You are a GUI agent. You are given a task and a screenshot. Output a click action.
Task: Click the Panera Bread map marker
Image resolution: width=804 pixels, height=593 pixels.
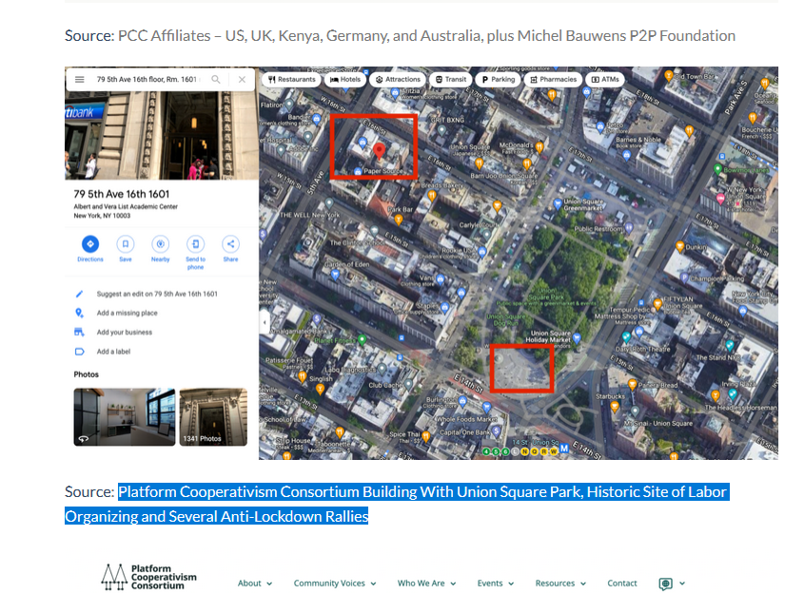coord(632,384)
